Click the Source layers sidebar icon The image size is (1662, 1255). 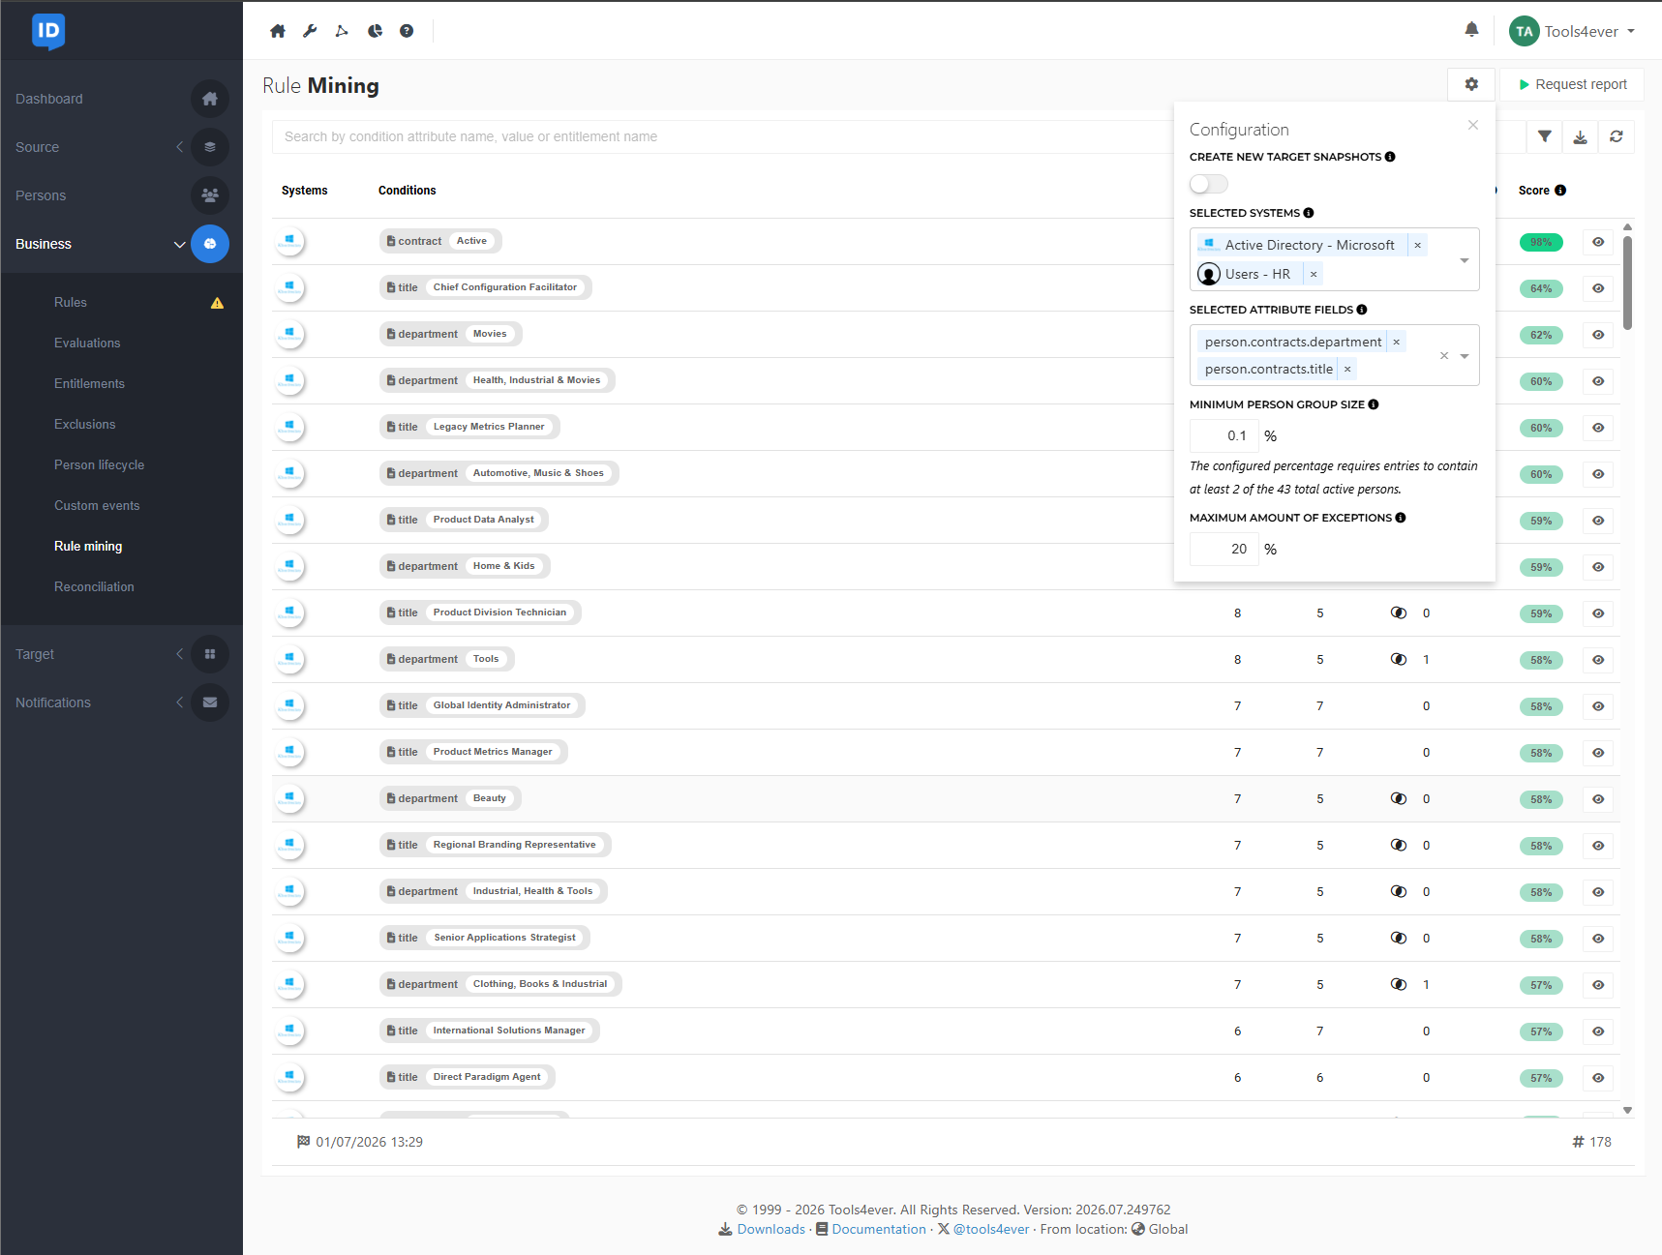point(210,147)
